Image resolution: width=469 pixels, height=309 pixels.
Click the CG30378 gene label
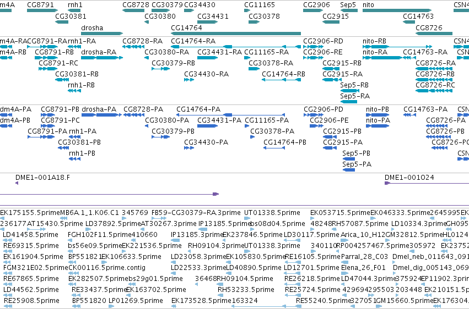coord(264,16)
